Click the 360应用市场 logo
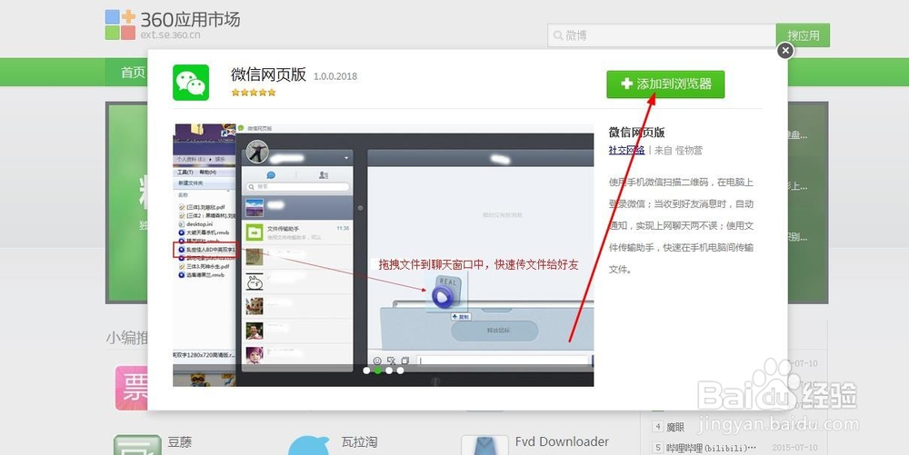Image resolution: width=909 pixels, height=455 pixels. 172,25
